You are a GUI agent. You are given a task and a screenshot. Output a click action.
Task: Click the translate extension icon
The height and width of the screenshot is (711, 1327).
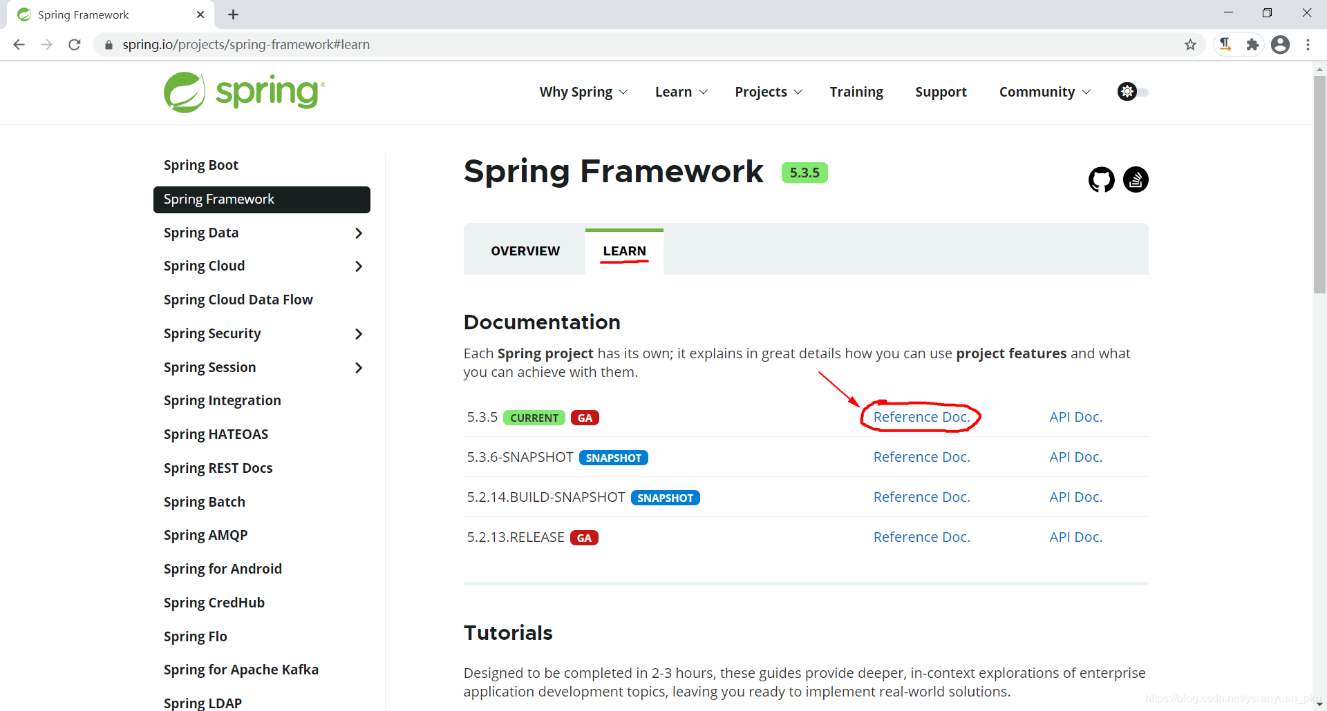point(1225,44)
